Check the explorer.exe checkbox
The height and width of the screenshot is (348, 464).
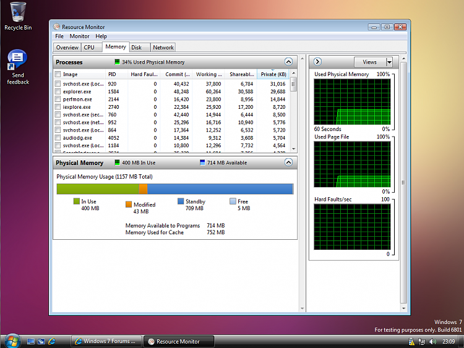coord(58,91)
